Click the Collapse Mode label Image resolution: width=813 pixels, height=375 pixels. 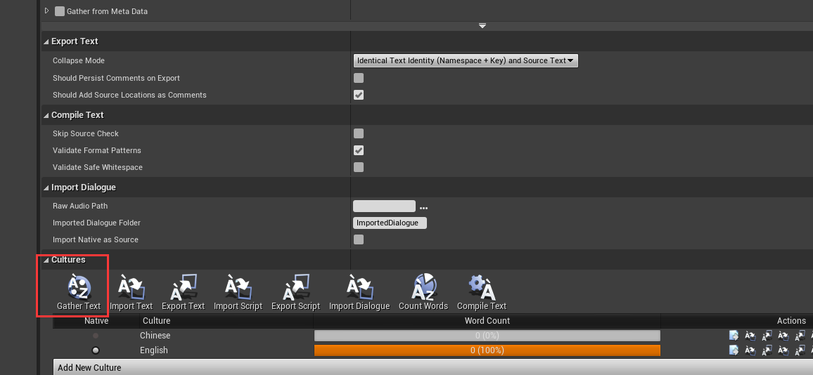(x=79, y=60)
